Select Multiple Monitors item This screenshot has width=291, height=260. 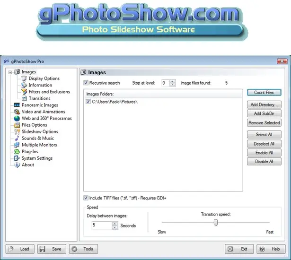[x=39, y=145]
